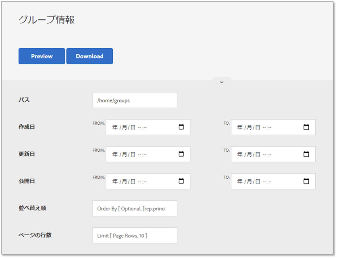
Task: Open the calendar picker for 公開日 FROM field
Action: (181, 181)
